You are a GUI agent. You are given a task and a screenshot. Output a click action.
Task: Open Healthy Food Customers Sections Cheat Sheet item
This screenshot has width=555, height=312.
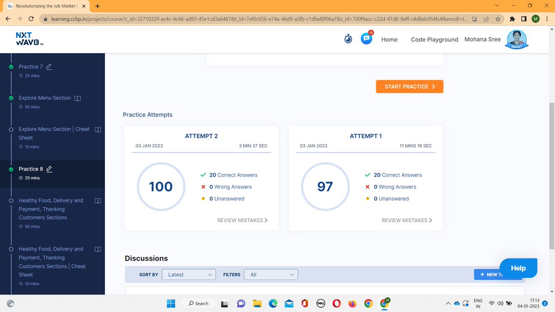52,262
